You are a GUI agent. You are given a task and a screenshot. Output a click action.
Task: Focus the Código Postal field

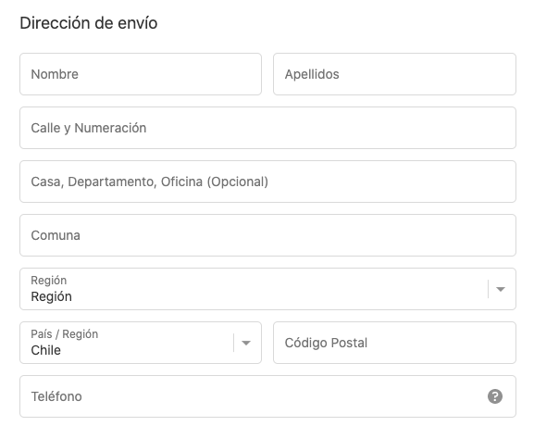pos(394,343)
